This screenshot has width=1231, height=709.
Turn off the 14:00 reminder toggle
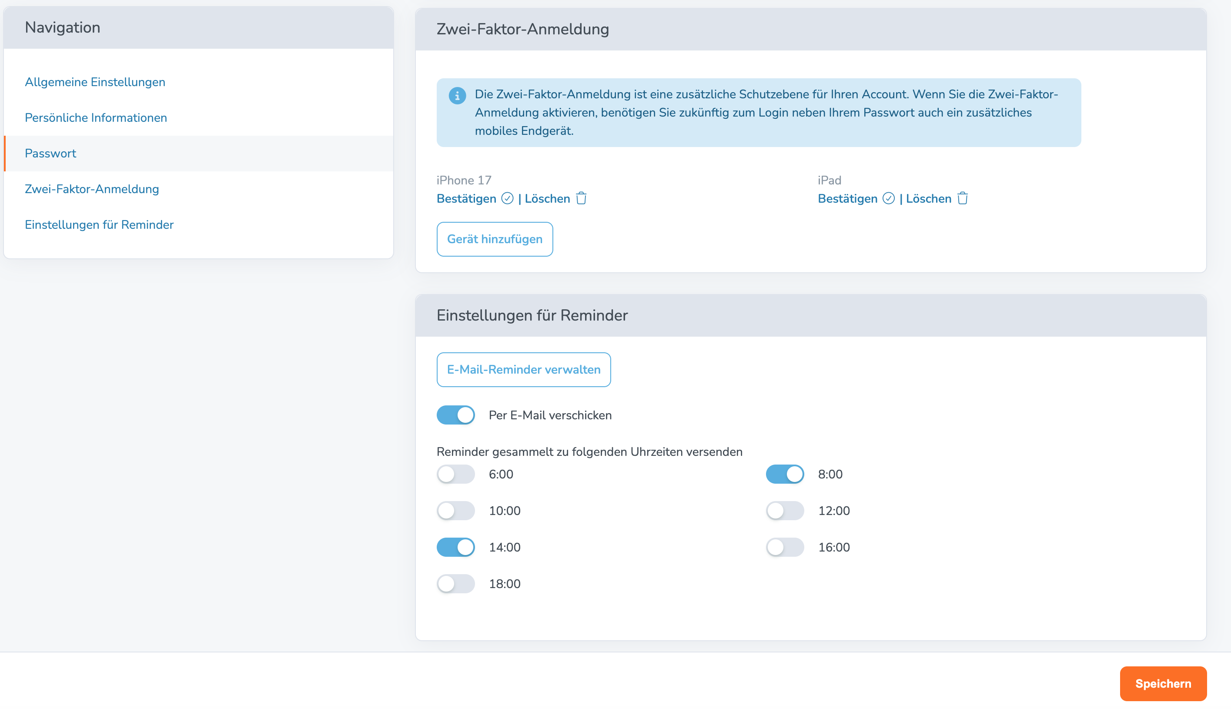(x=455, y=547)
